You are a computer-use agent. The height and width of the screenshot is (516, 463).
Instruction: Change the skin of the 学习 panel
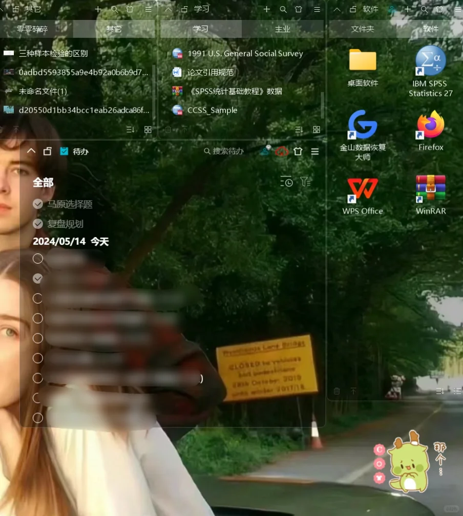[299, 9]
